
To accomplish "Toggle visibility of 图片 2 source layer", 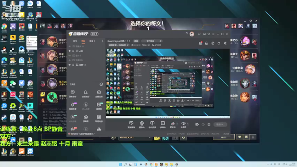I will (x=69, y=55).
